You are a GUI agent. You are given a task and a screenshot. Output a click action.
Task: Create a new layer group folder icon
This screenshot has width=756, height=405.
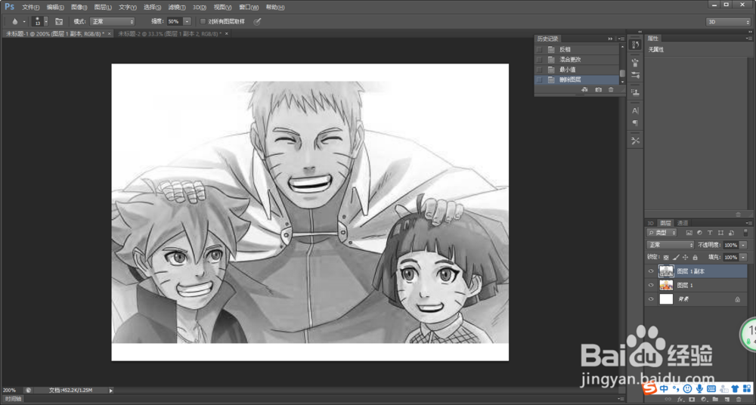tap(715, 400)
